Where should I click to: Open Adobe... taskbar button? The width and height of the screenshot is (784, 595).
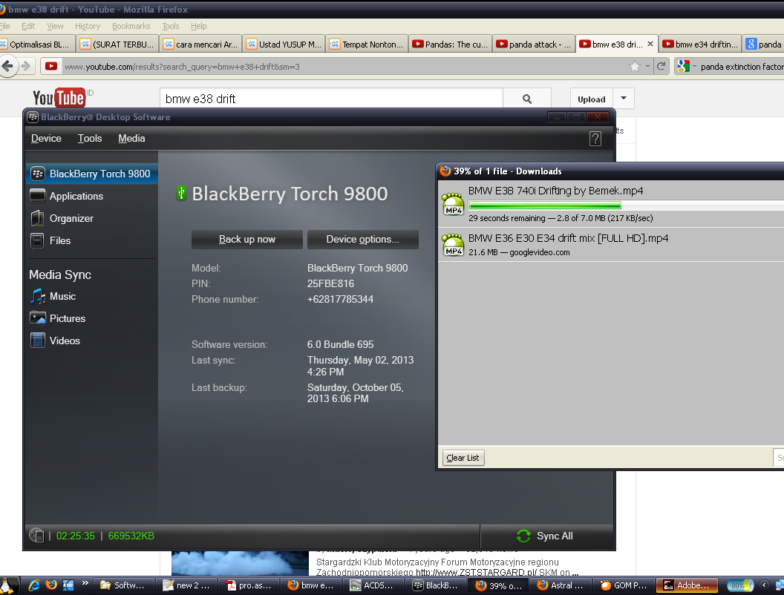(687, 585)
